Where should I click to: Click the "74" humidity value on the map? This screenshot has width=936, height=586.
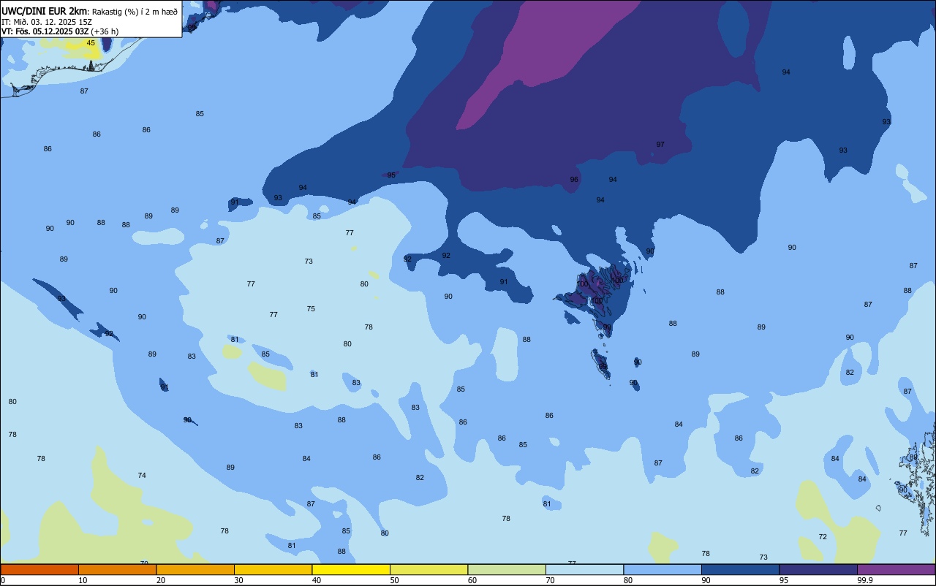142,476
